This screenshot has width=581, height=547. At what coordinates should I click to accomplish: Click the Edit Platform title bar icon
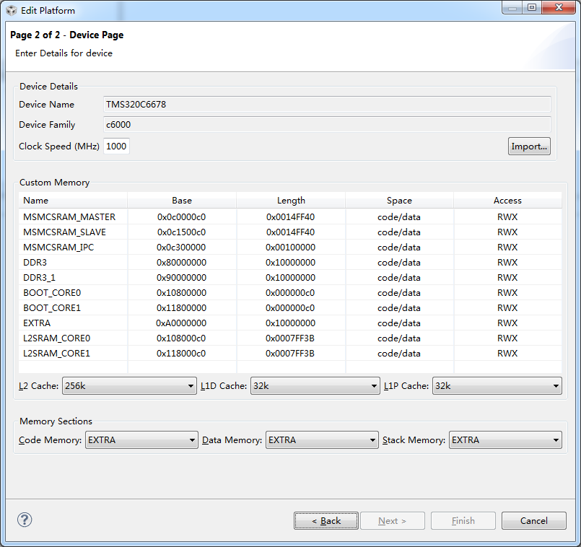(12, 10)
